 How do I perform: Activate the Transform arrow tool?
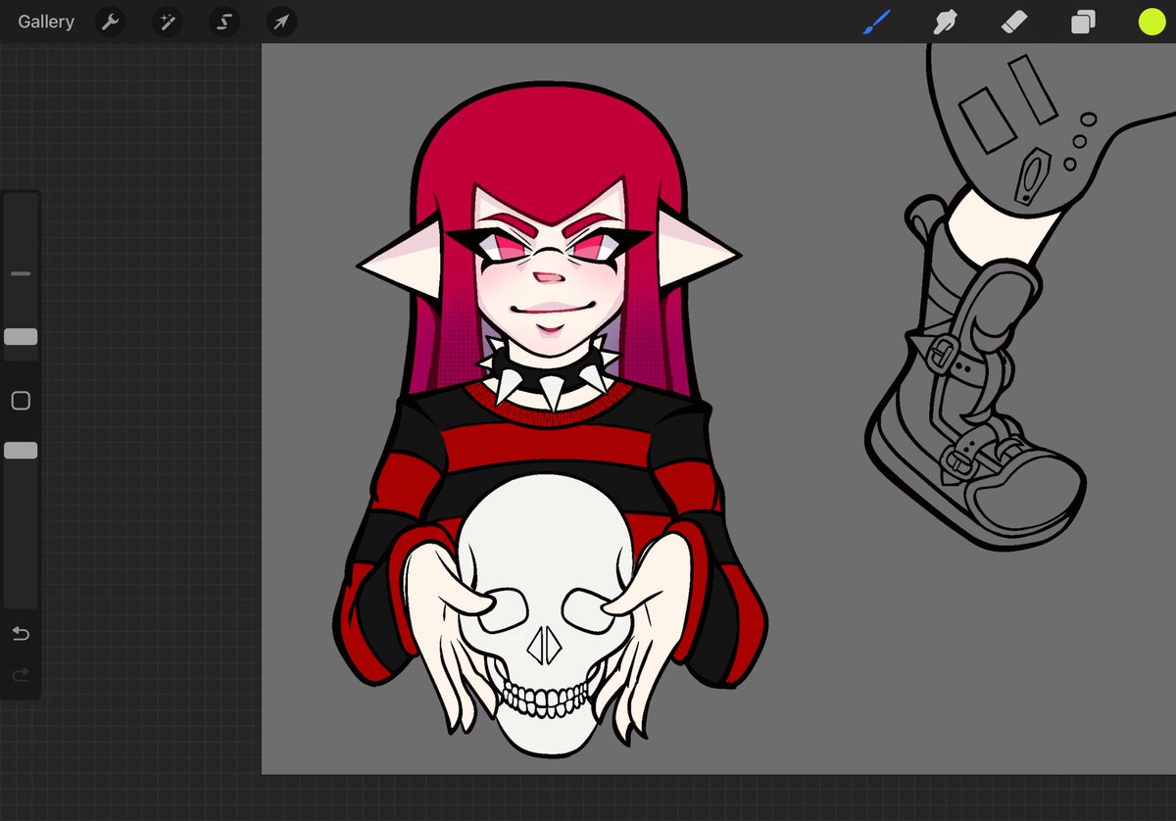click(281, 22)
